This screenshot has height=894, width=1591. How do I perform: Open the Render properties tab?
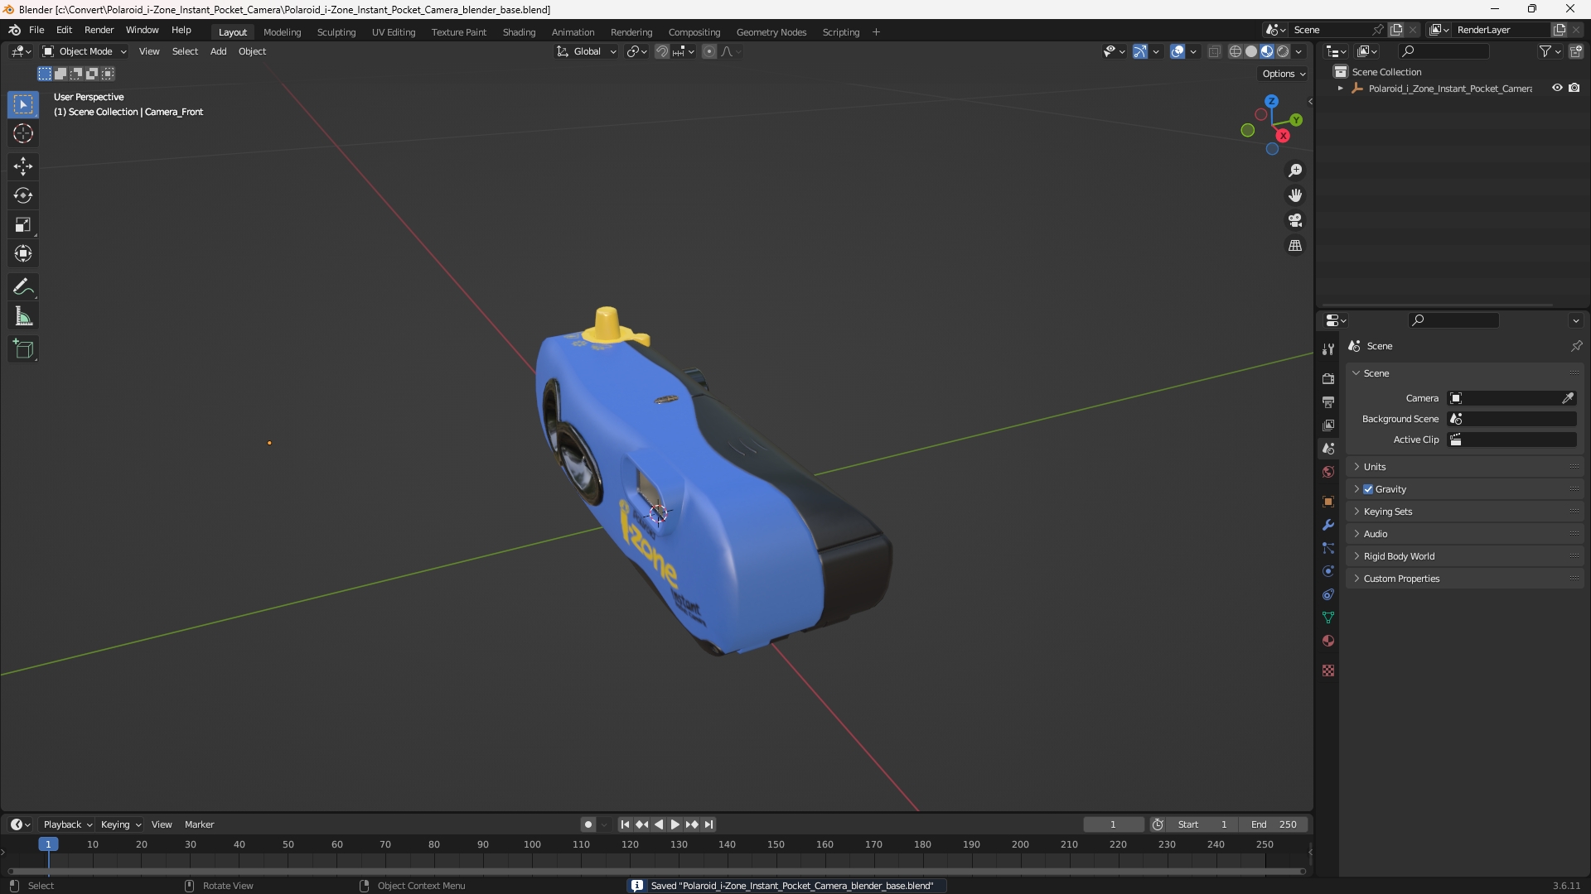pyautogui.click(x=1328, y=378)
